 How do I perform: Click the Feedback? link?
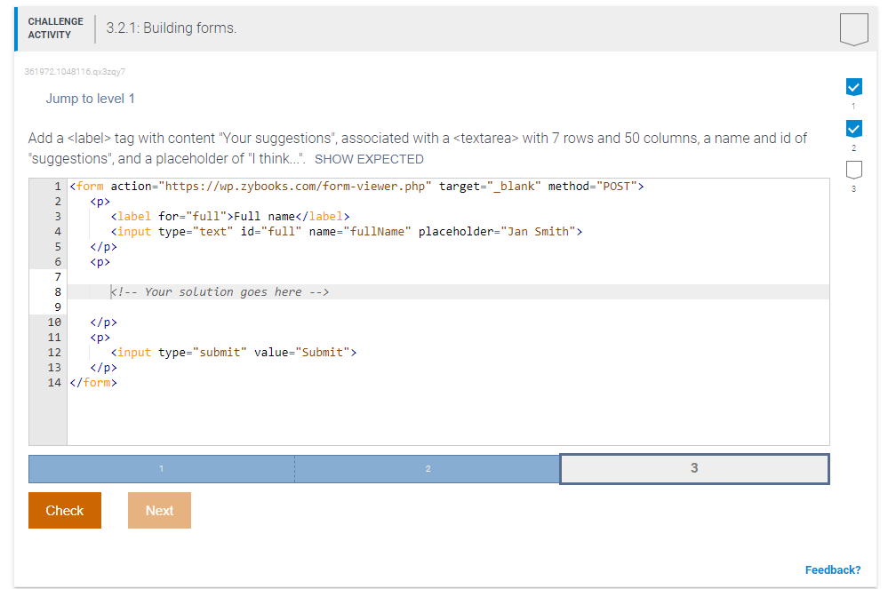click(833, 569)
